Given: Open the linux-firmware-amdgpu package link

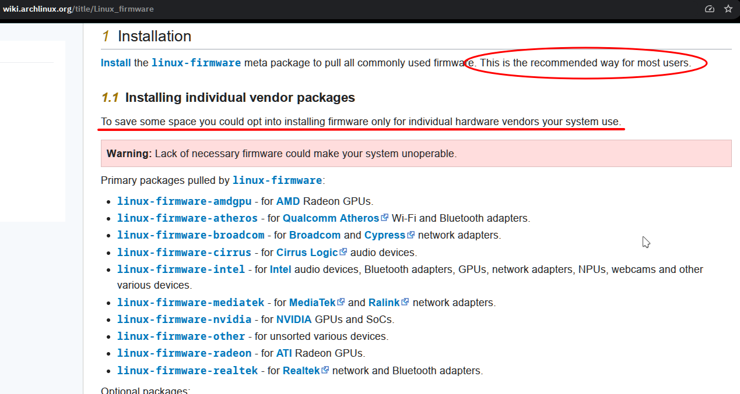Looking at the screenshot, I should pos(184,201).
